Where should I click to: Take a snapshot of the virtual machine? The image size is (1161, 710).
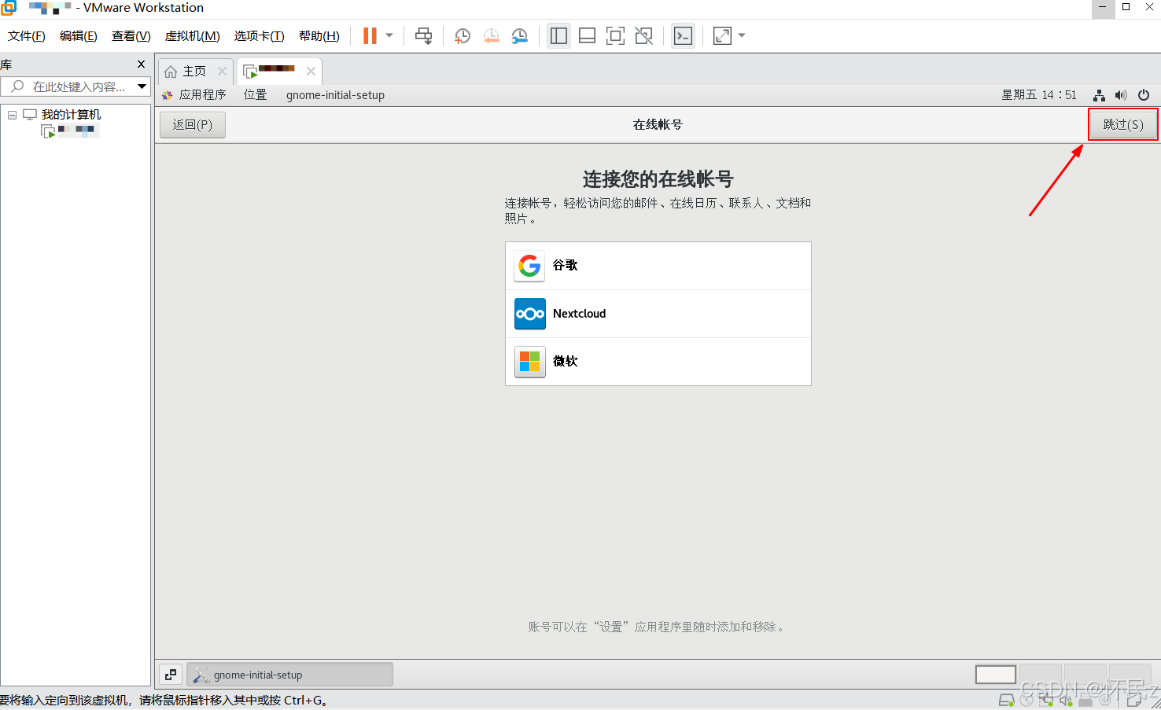pyautogui.click(x=463, y=35)
